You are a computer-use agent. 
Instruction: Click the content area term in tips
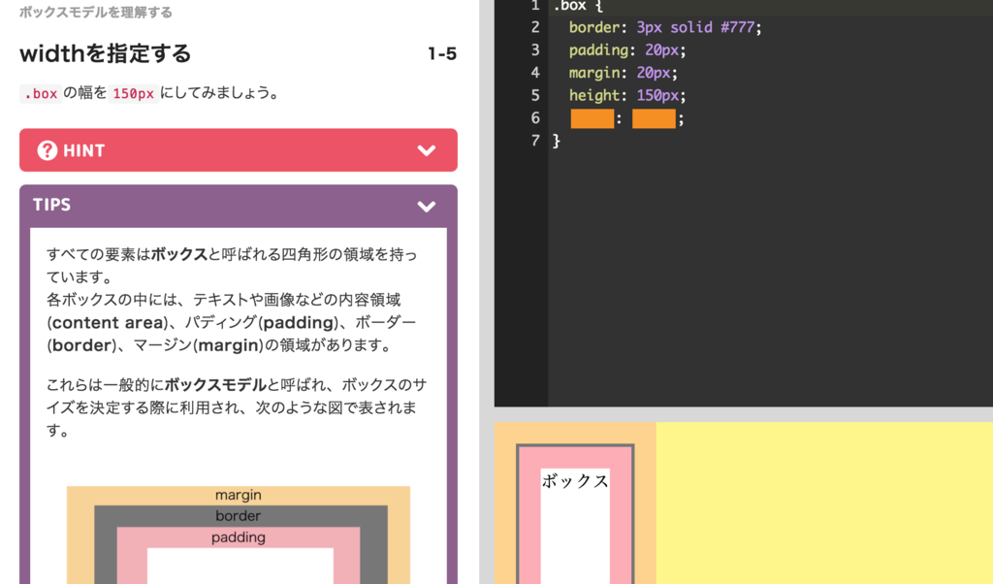(x=108, y=322)
